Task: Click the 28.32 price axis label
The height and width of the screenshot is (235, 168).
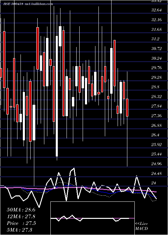Action: [x=157, y=97]
